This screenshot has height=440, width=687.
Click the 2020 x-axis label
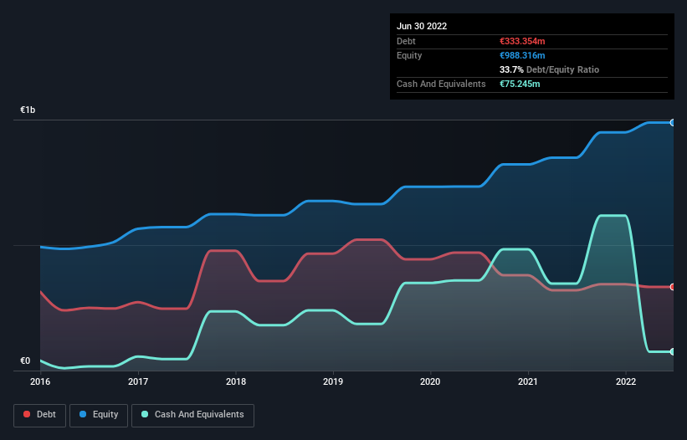(430, 381)
